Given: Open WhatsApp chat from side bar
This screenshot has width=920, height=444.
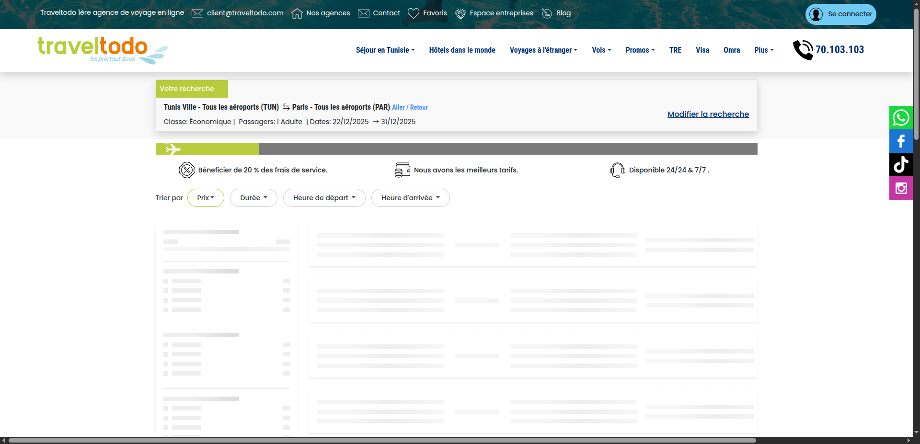Looking at the screenshot, I should pyautogui.click(x=901, y=118).
